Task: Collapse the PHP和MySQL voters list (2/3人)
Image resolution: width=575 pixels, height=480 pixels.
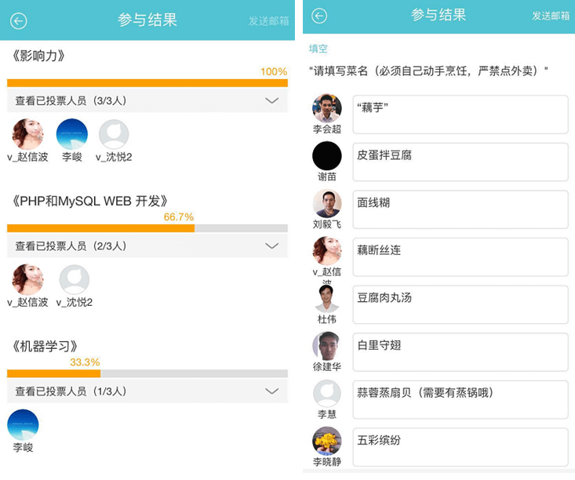Action: (x=271, y=245)
